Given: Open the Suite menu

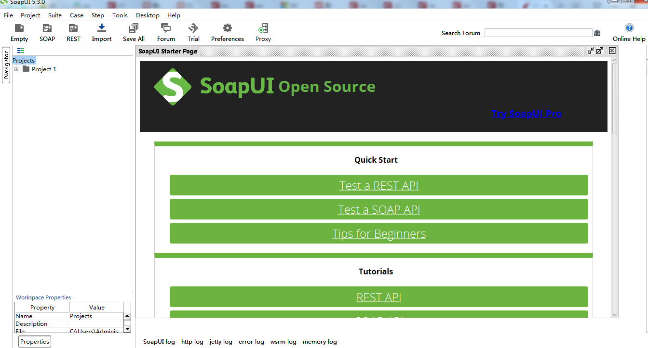Looking at the screenshot, I should point(55,15).
